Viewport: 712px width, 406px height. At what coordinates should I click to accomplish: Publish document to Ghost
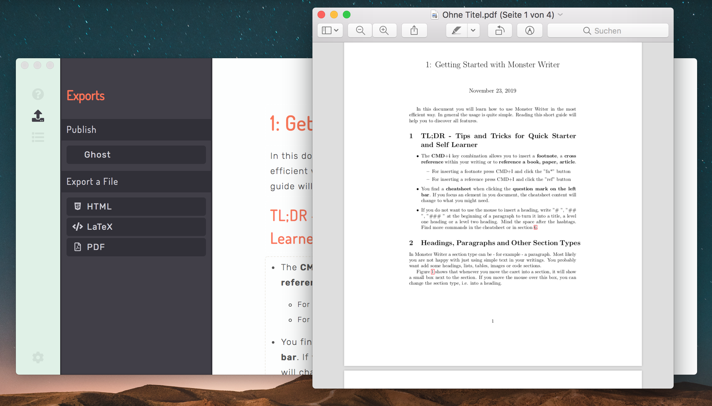pos(136,155)
